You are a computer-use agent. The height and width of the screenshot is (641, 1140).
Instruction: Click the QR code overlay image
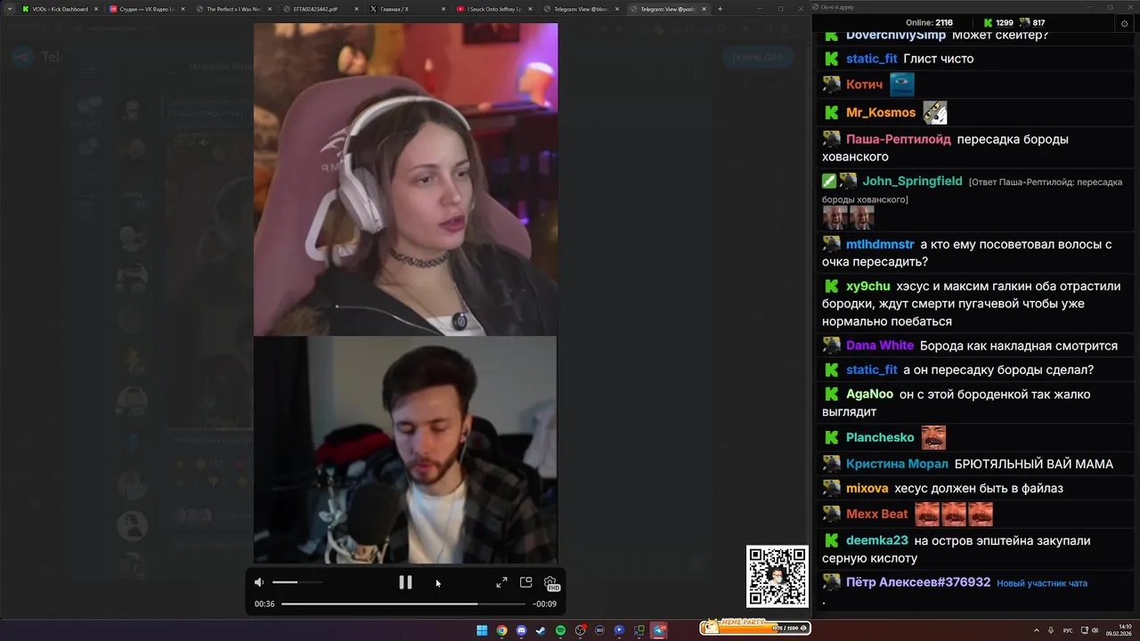(x=778, y=576)
